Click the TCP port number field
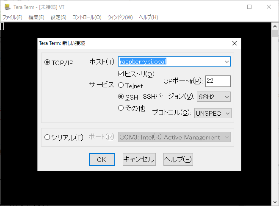279x206 pixels. click(x=218, y=81)
